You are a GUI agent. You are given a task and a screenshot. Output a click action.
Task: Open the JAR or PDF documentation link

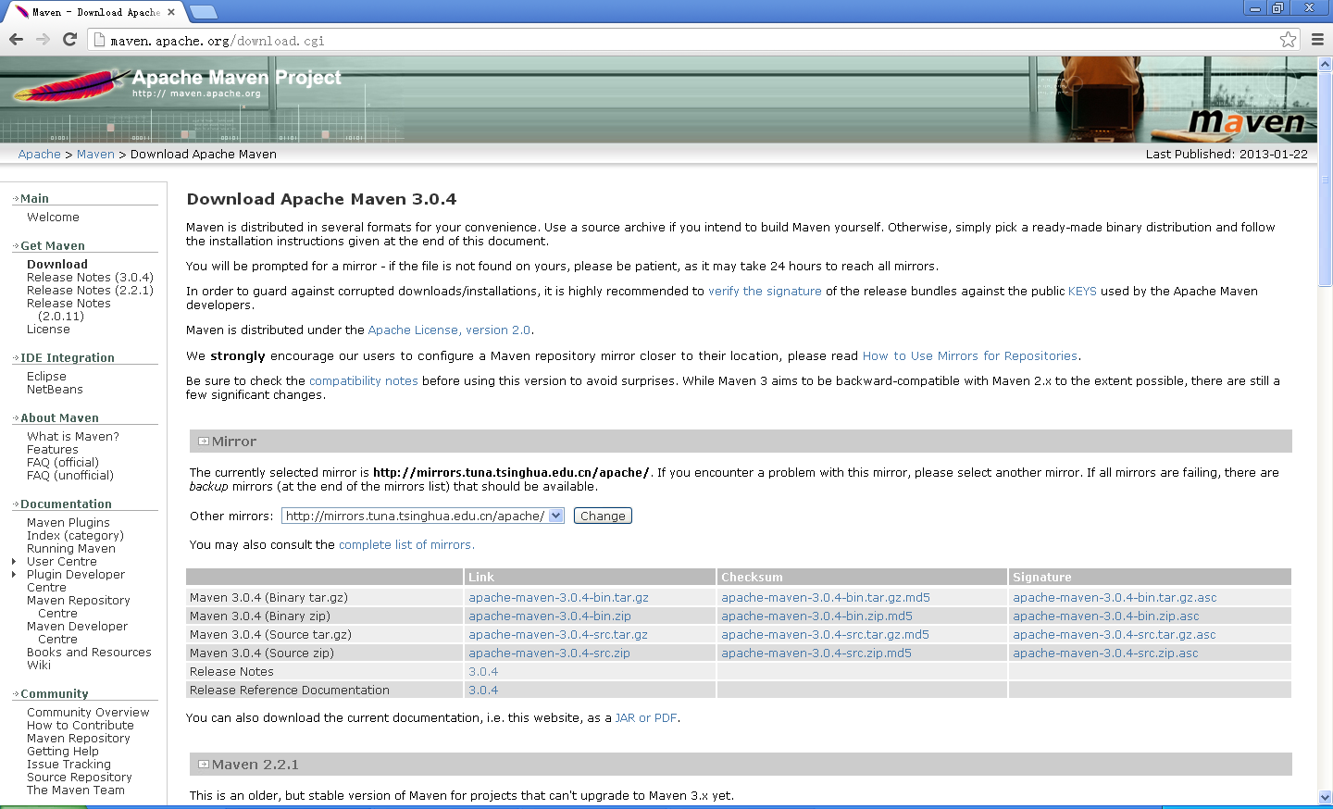[x=646, y=718]
